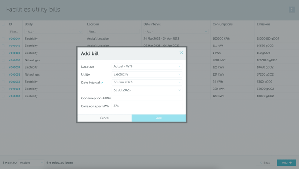The image size is (299, 169).
Task: Click the 220 kWh consumption cell
Action: pos(219,89)
